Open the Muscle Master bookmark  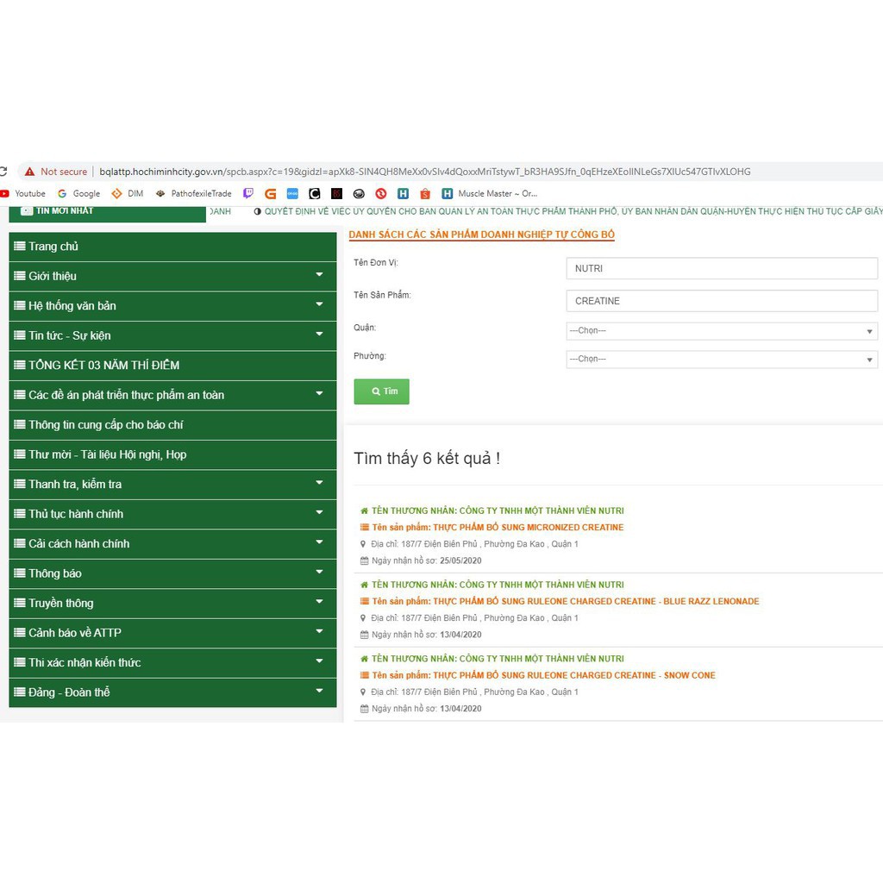(490, 194)
